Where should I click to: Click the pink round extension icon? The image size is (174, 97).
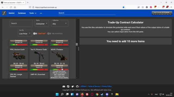coord(151,7)
